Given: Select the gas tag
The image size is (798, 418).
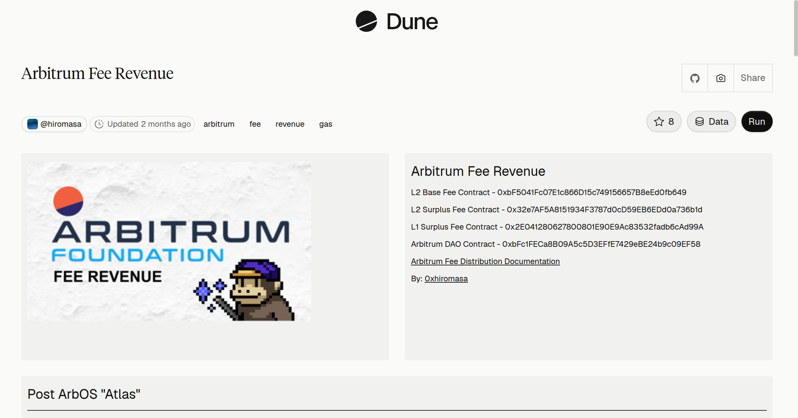Looking at the screenshot, I should point(326,124).
